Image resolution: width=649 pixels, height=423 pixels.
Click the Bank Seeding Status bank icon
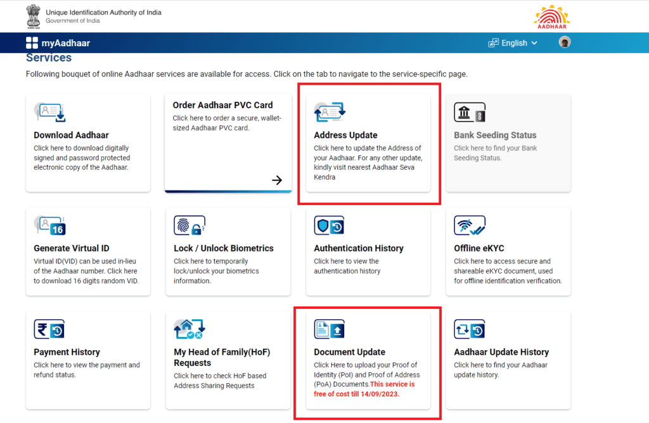coord(470,112)
